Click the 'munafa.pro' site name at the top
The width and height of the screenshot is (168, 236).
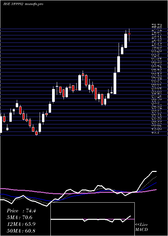point(34,4)
